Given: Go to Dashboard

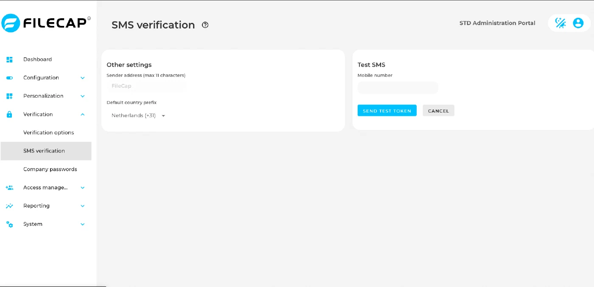Looking at the screenshot, I should 46,59.
